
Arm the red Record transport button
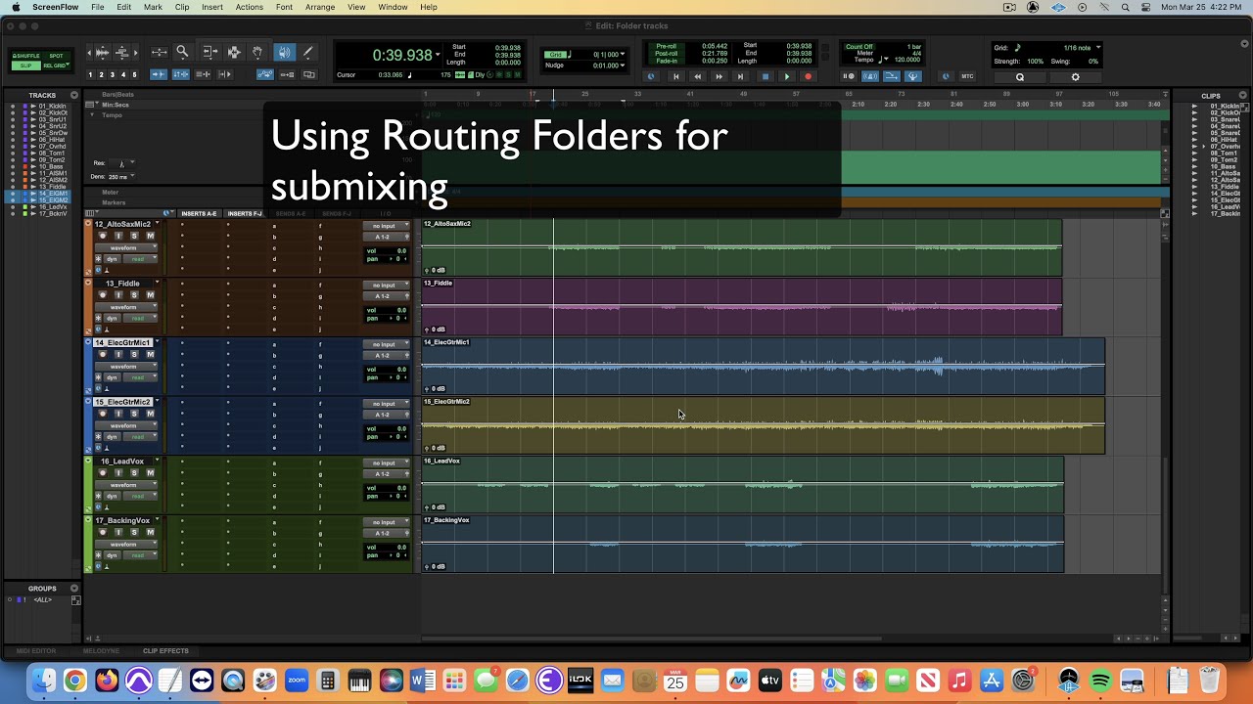pos(808,76)
